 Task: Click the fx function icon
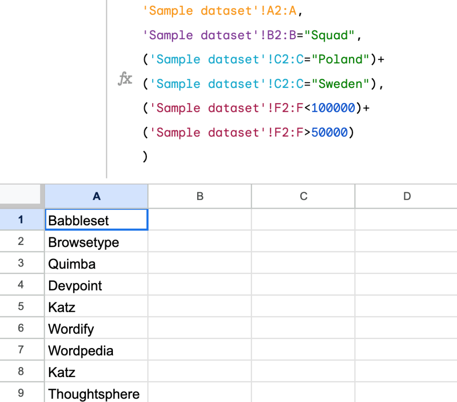click(x=125, y=79)
